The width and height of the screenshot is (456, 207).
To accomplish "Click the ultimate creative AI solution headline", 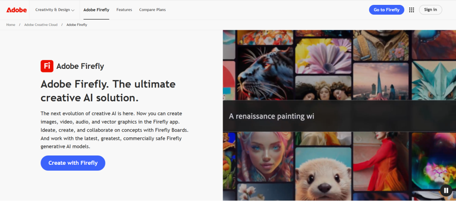I will 108,91.
